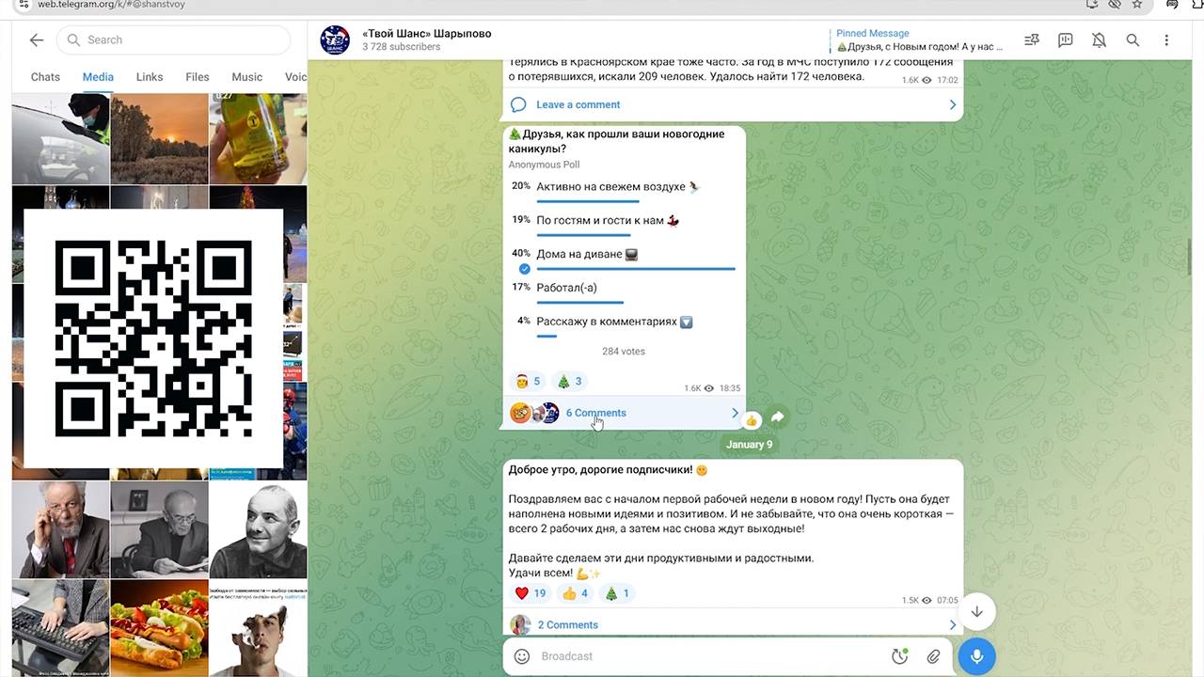The height and width of the screenshot is (677, 1204).
Task: Click the 4% poll result bar
Action: 547,337
